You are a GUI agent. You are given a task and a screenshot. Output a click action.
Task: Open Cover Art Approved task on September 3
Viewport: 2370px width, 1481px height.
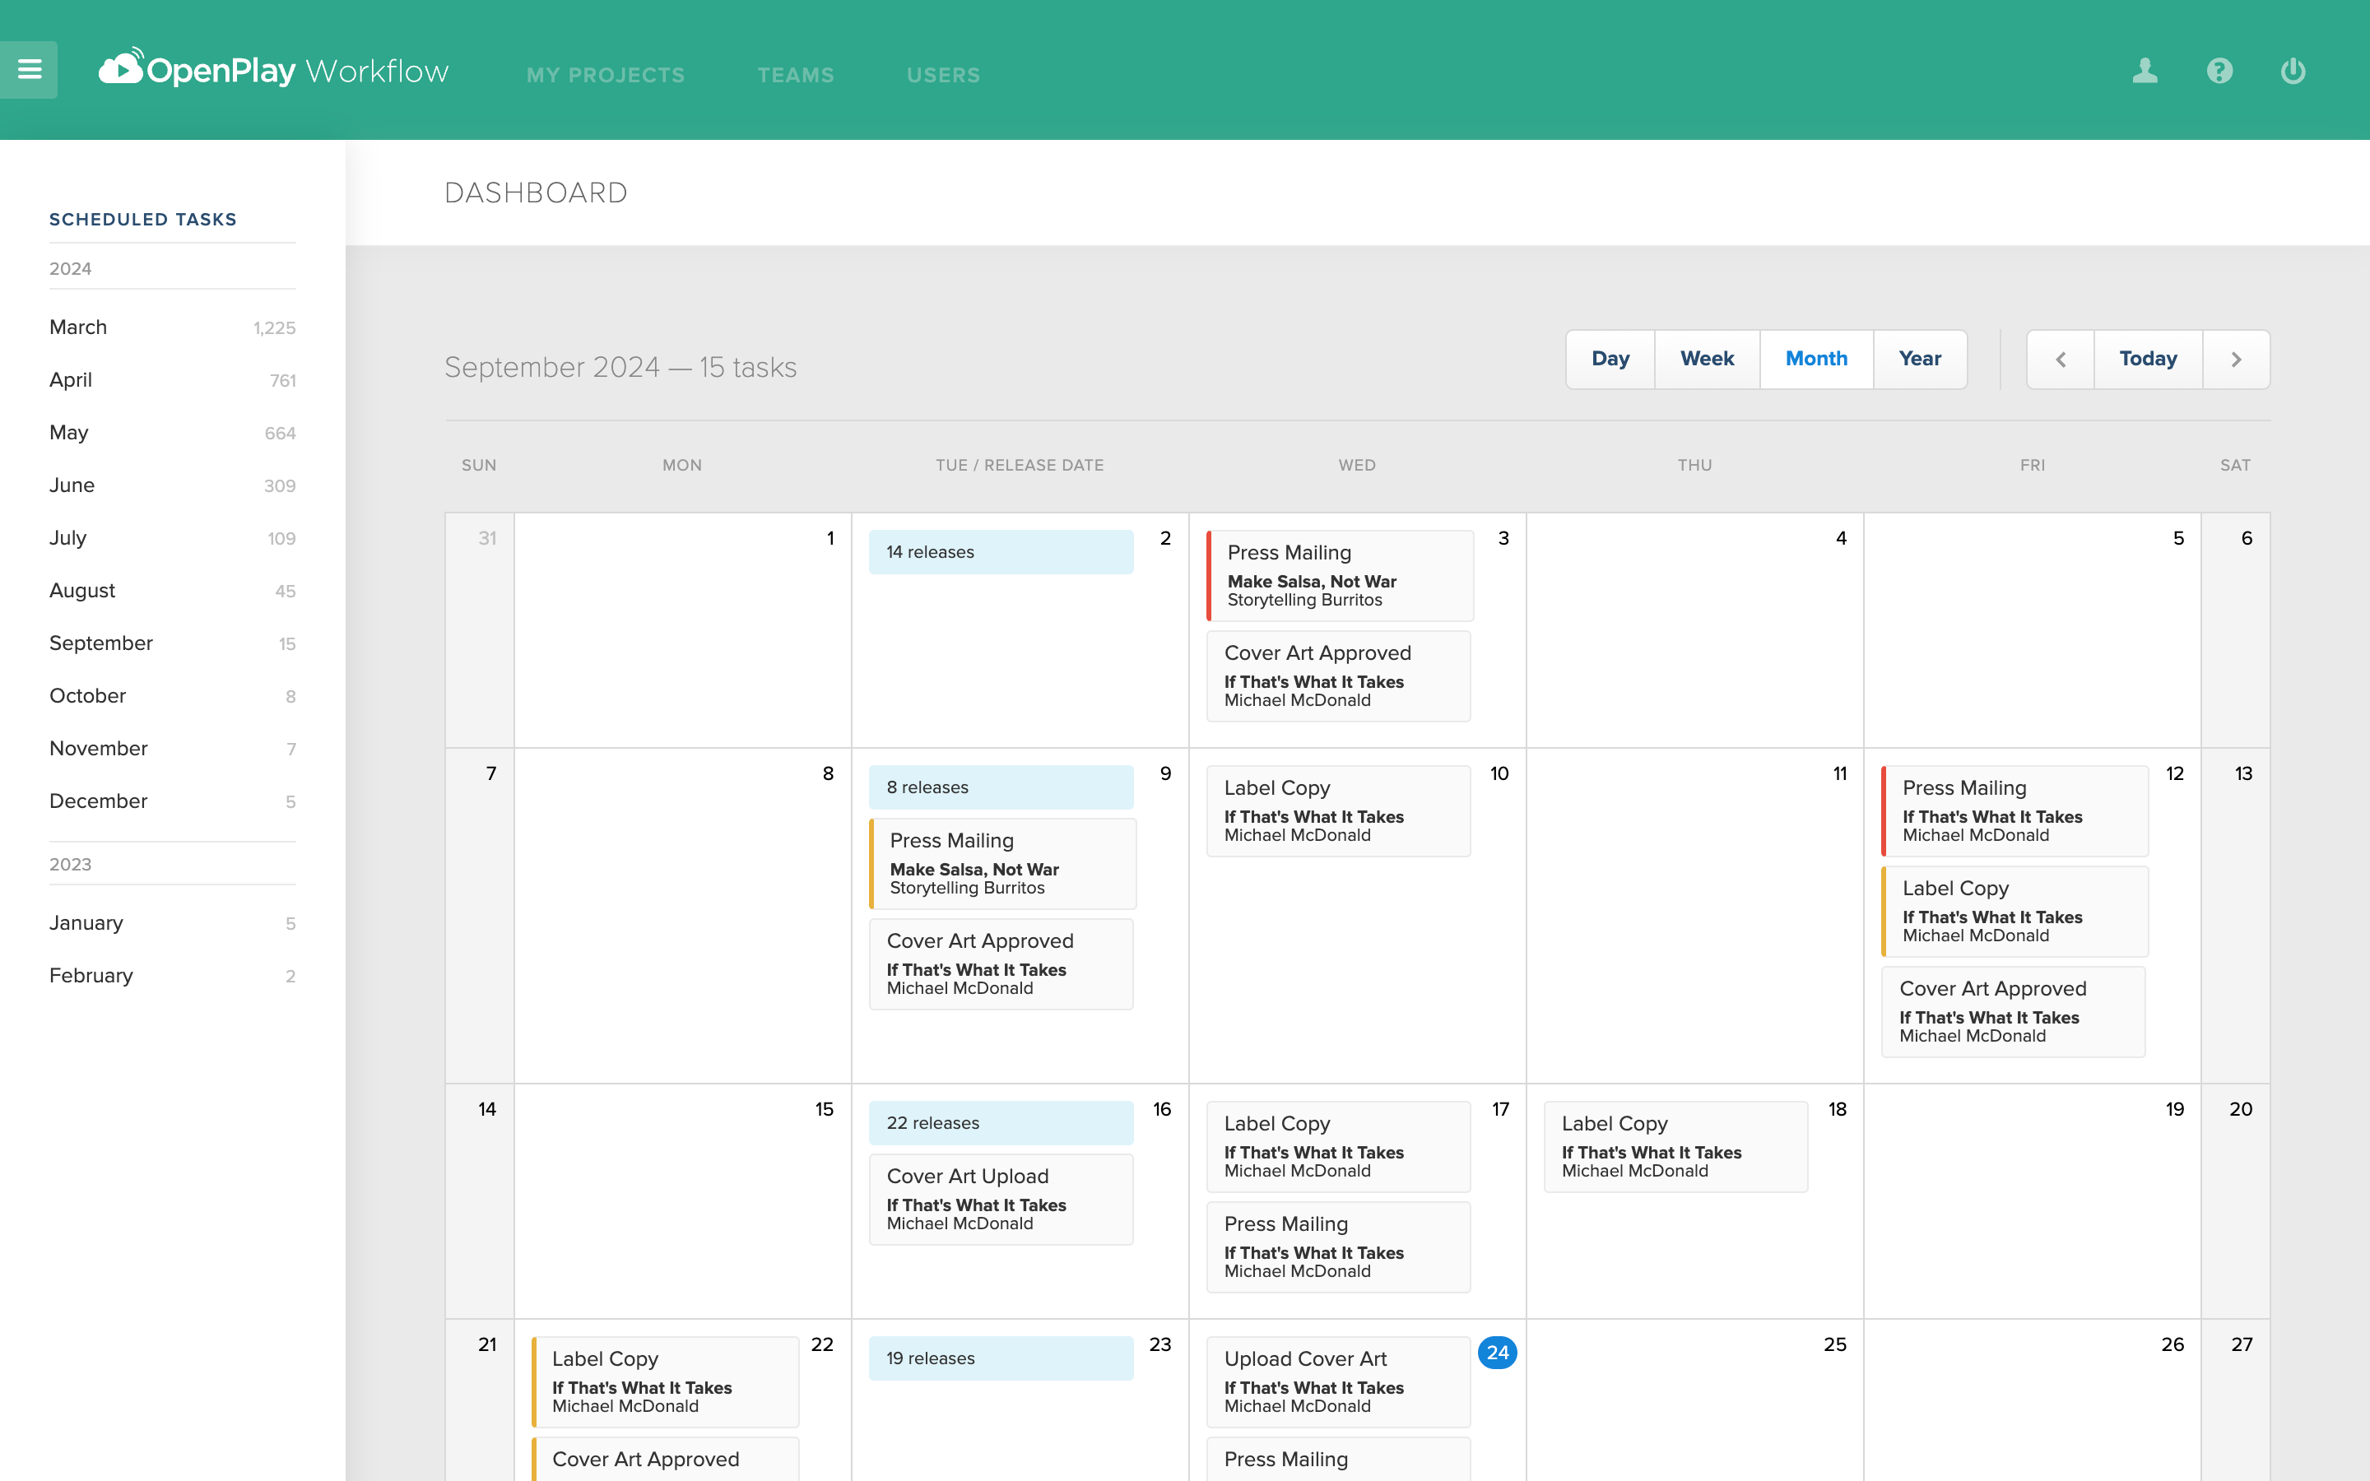pyautogui.click(x=1339, y=677)
